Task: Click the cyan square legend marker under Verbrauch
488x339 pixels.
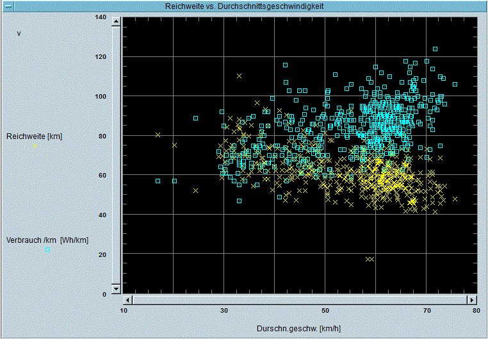Action: click(47, 249)
